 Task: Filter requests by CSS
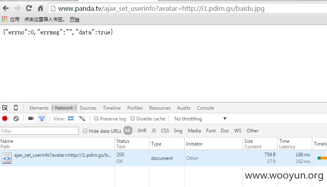[x=165, y=131]
